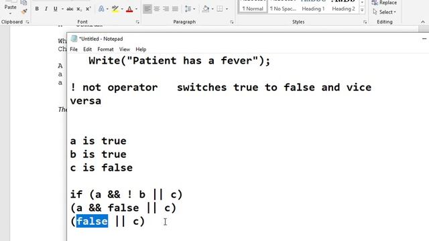Click the line "b is true" in Notepad
This screenshot has height=241, width=429.
point(99,154)
